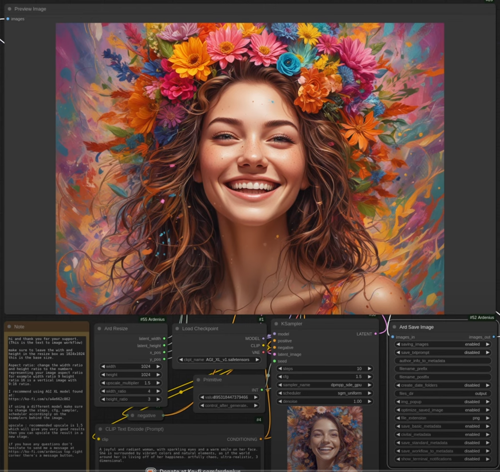Click the author_info_to_metadata field
This screenshot has height=472, width=500.
click(443, 361)
